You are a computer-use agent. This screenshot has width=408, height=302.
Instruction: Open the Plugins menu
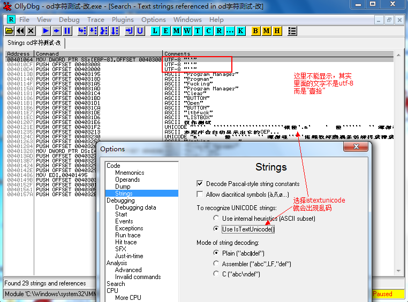point(123,20)
